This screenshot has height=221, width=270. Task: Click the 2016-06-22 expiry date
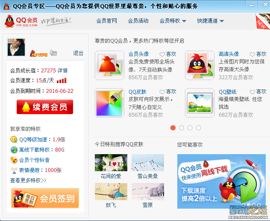click(x=60, y=91)
